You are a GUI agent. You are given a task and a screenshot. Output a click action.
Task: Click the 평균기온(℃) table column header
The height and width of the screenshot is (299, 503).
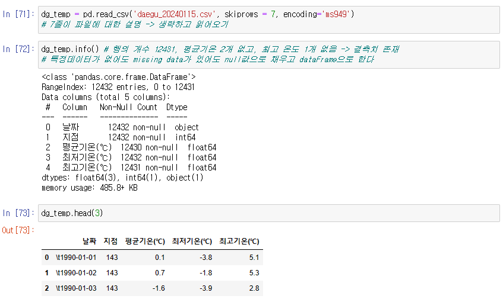[145, 241]
